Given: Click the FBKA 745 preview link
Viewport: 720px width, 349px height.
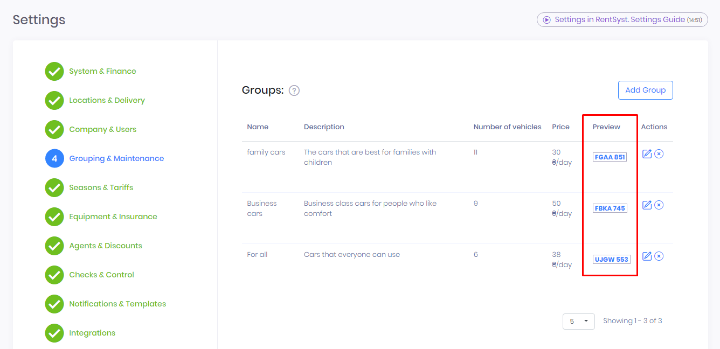Looking at the screenshot, I should pos(610,208).
